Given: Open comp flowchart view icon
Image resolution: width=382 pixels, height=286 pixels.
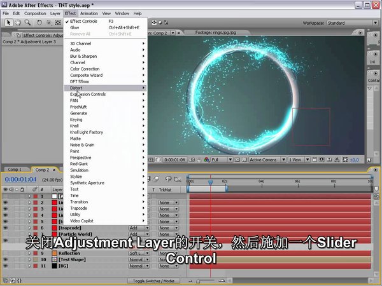Looking at the screenshot, I should click(x=337, y=160).
